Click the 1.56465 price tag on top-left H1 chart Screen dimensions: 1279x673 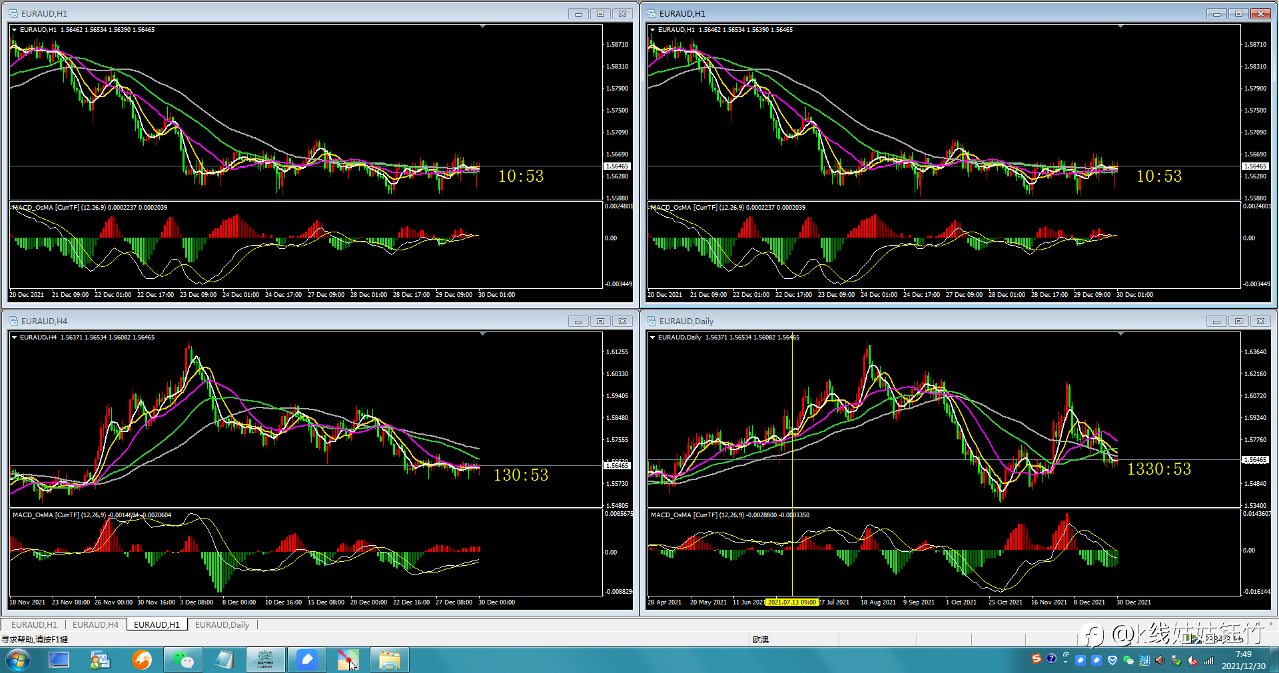click(617, 166)
